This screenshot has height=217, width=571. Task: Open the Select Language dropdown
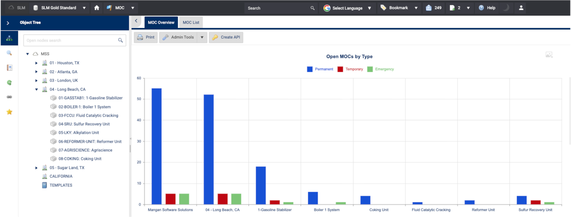pyautogui.click(x=347, y=8)
